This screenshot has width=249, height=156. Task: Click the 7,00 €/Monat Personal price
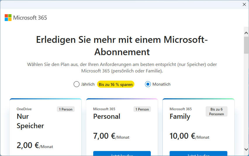(x=111, y=136)
